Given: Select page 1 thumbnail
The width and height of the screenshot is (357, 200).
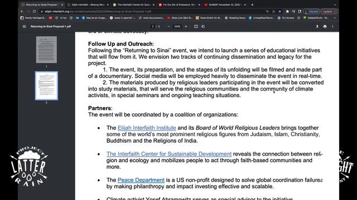Looking at the screenshot, I should coord(46,49).
